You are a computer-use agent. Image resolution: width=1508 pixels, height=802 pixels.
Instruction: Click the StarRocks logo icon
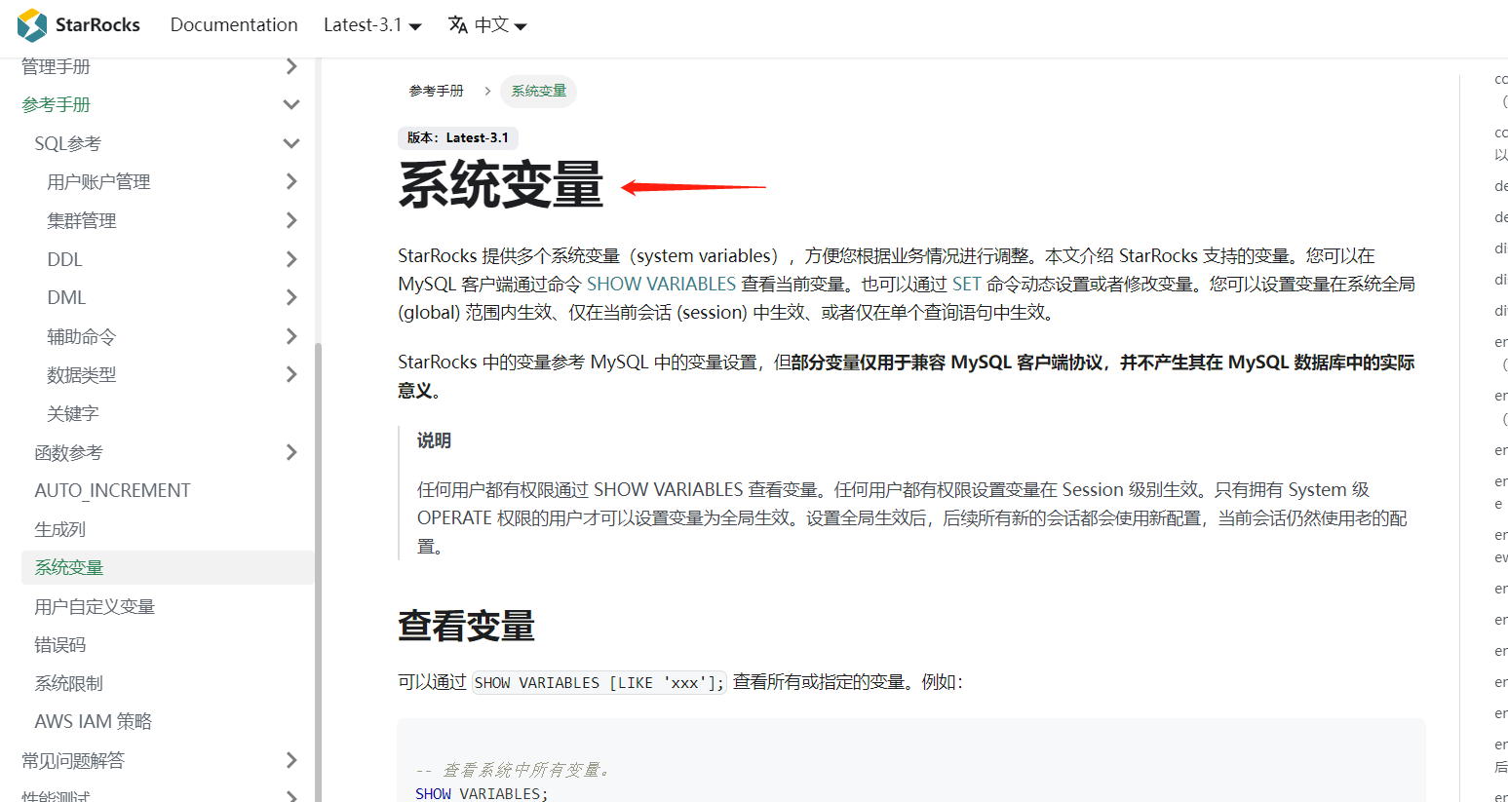click(32, 25)
